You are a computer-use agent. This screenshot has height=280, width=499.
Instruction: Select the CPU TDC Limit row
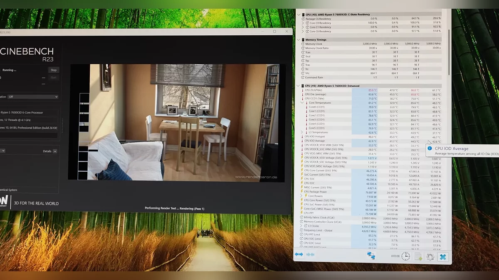coord(371,240)
